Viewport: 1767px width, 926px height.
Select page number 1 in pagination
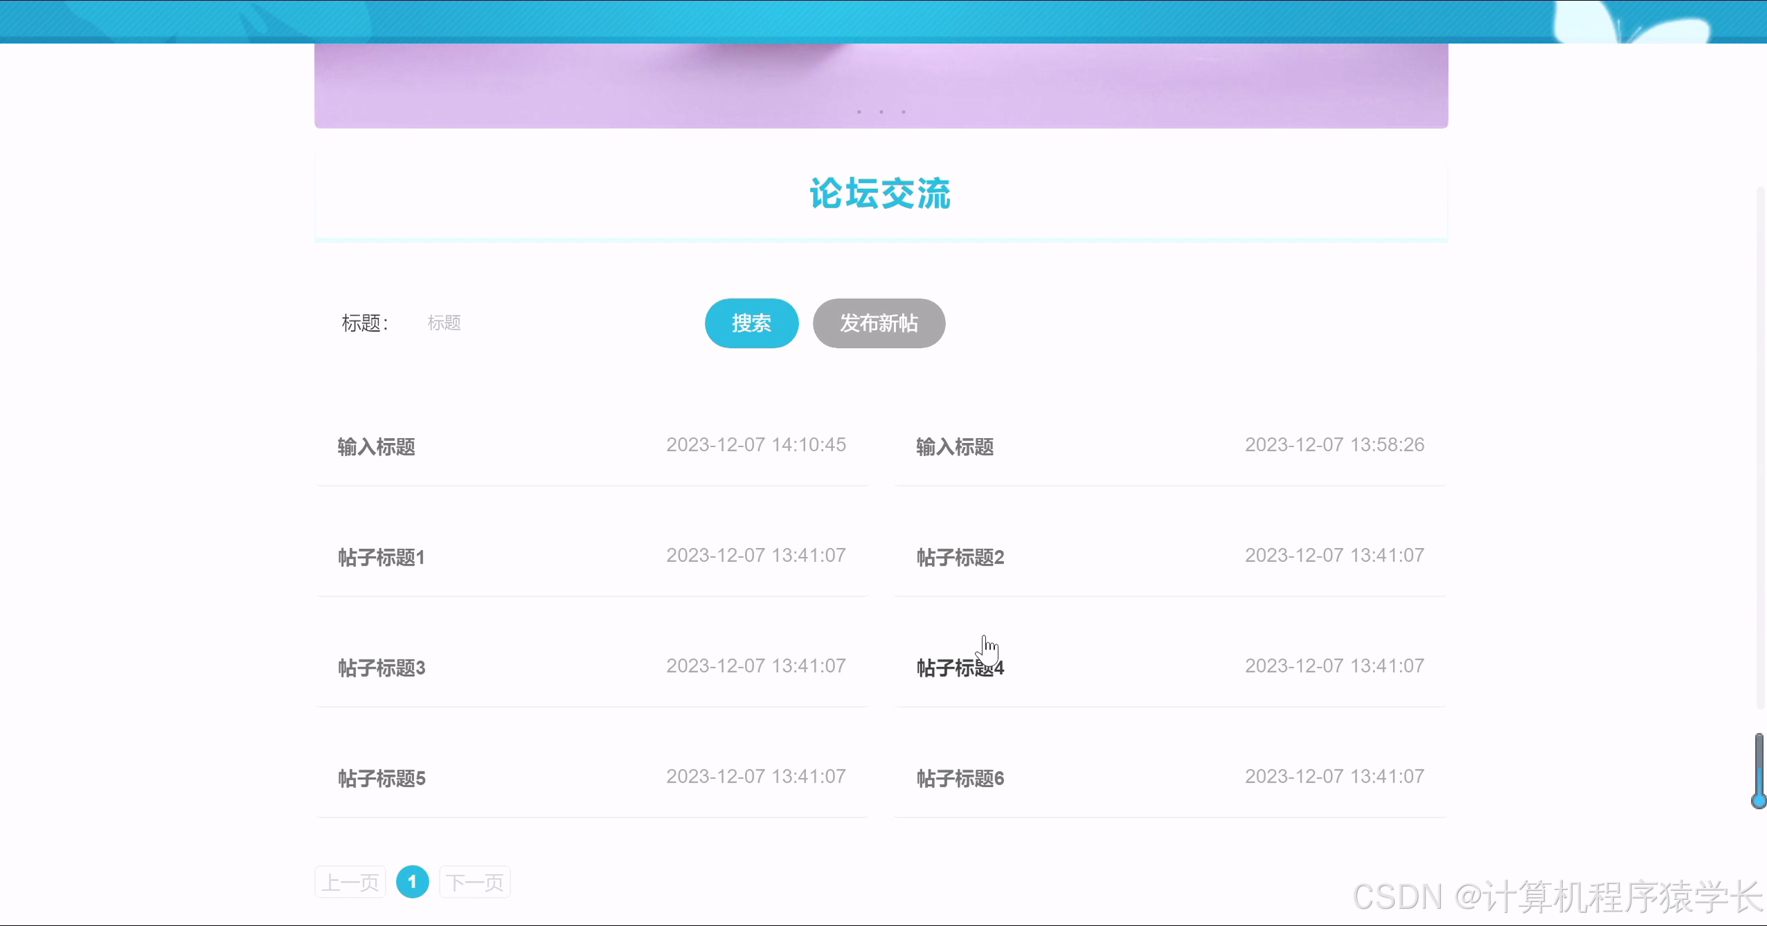coord(413,881)
